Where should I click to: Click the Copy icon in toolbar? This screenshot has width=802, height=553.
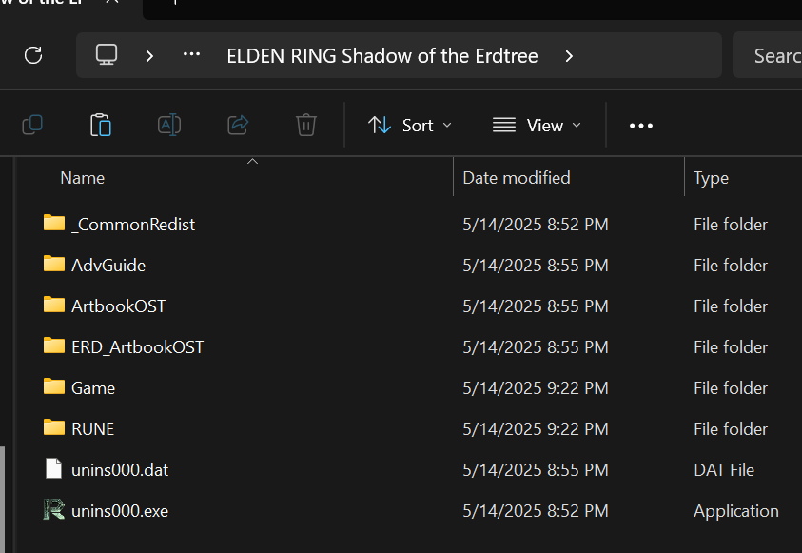32,126
